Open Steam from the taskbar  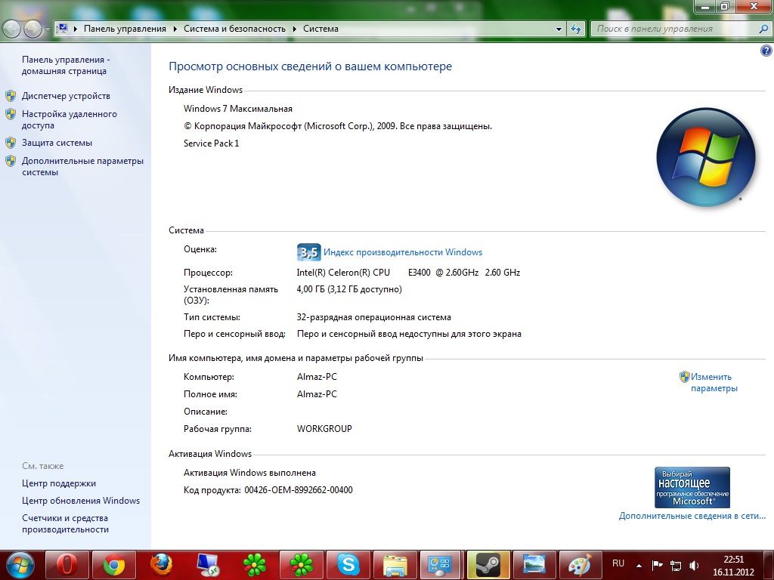pos(488,565)
